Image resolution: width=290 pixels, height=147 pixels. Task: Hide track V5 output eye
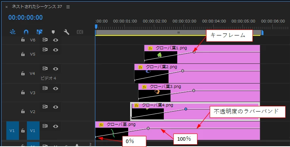(55, 50)
